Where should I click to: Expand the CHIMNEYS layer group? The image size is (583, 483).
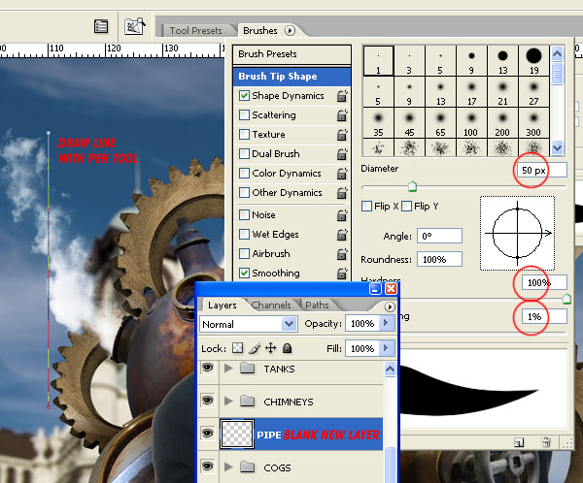tap(228, 402)
